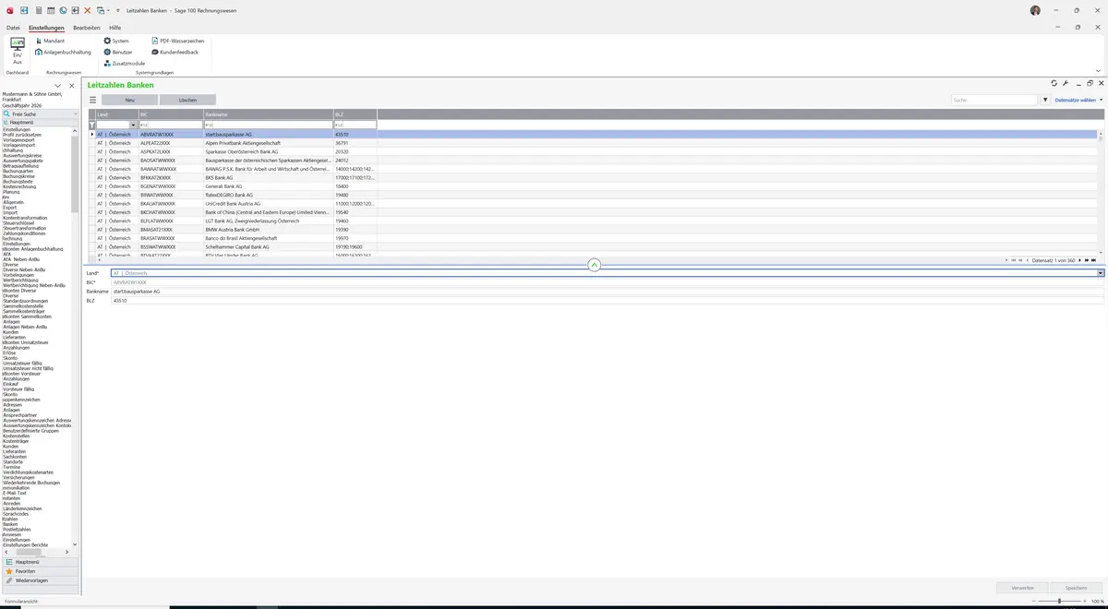Open Kundenfeedback in ribbon
This screenshot has width=1108, height=609.
tap(175, 52)
